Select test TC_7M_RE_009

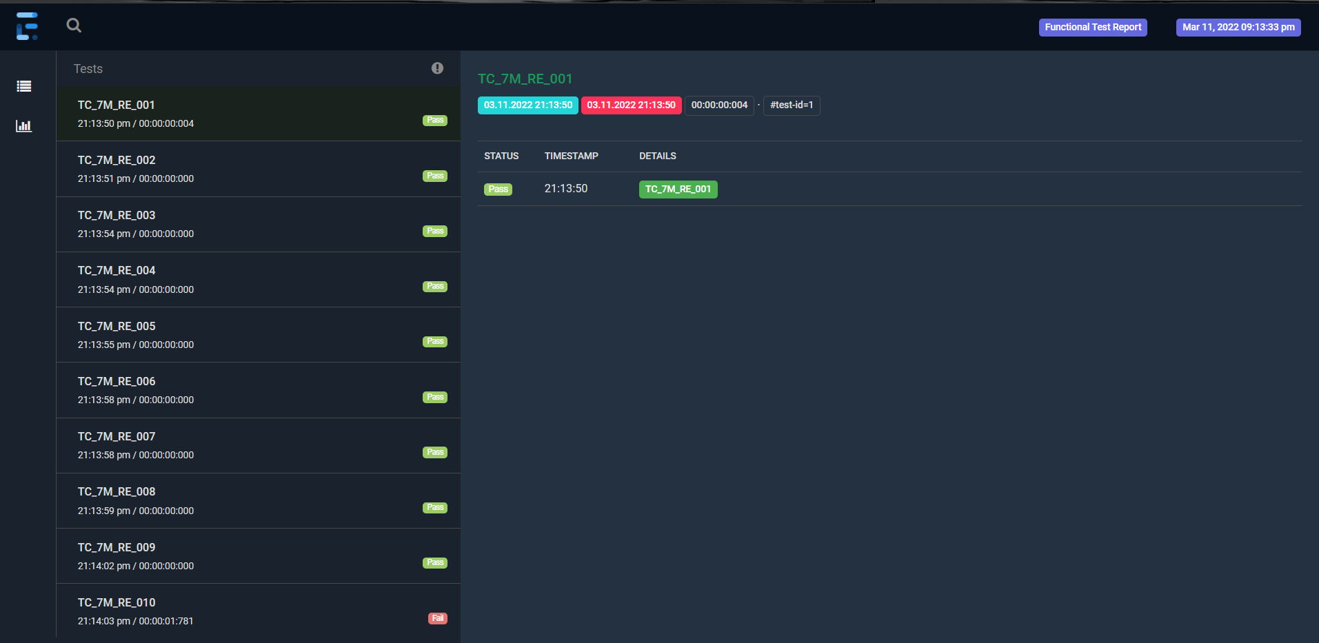pos(259,556)
